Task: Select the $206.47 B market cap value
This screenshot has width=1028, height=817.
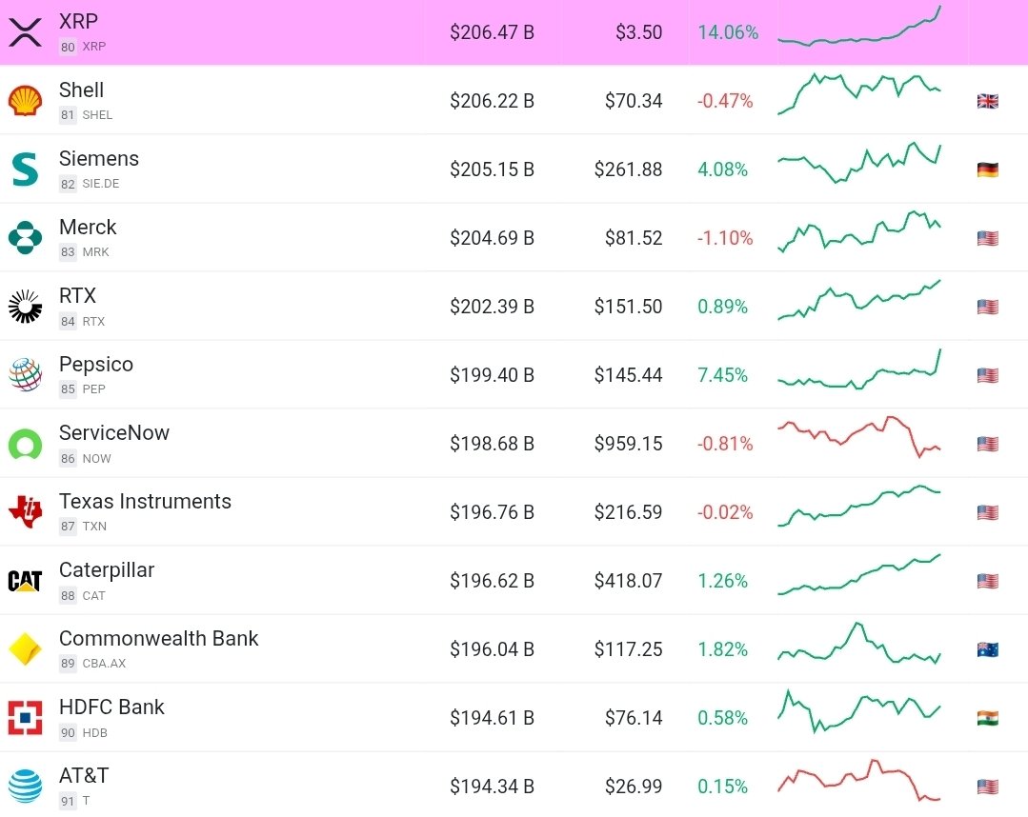Action: [x=492, y=32]
